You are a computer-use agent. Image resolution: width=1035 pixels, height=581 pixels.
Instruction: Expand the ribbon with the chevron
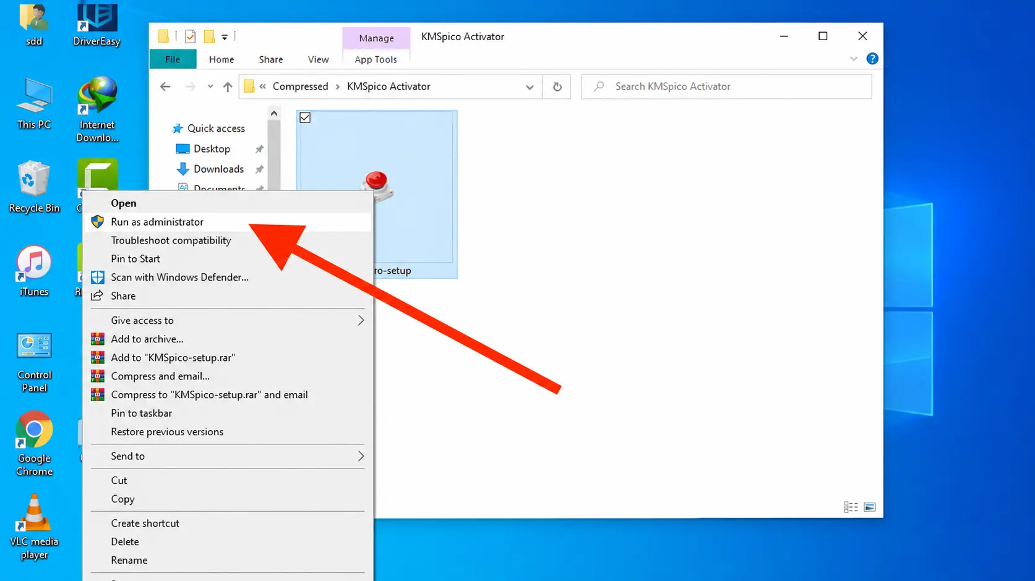point(854,59)
